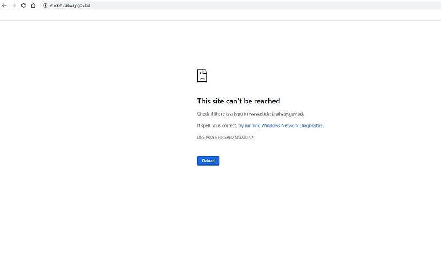Select the DNS_PROBE_FINISHED_NXDOMAIN error code text
Viewport: 441px width, 275px height.
tap(225, 137)
